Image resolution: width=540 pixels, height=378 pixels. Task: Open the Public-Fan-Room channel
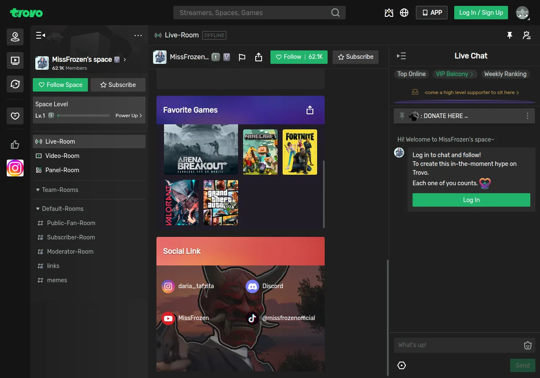point(89,223)
